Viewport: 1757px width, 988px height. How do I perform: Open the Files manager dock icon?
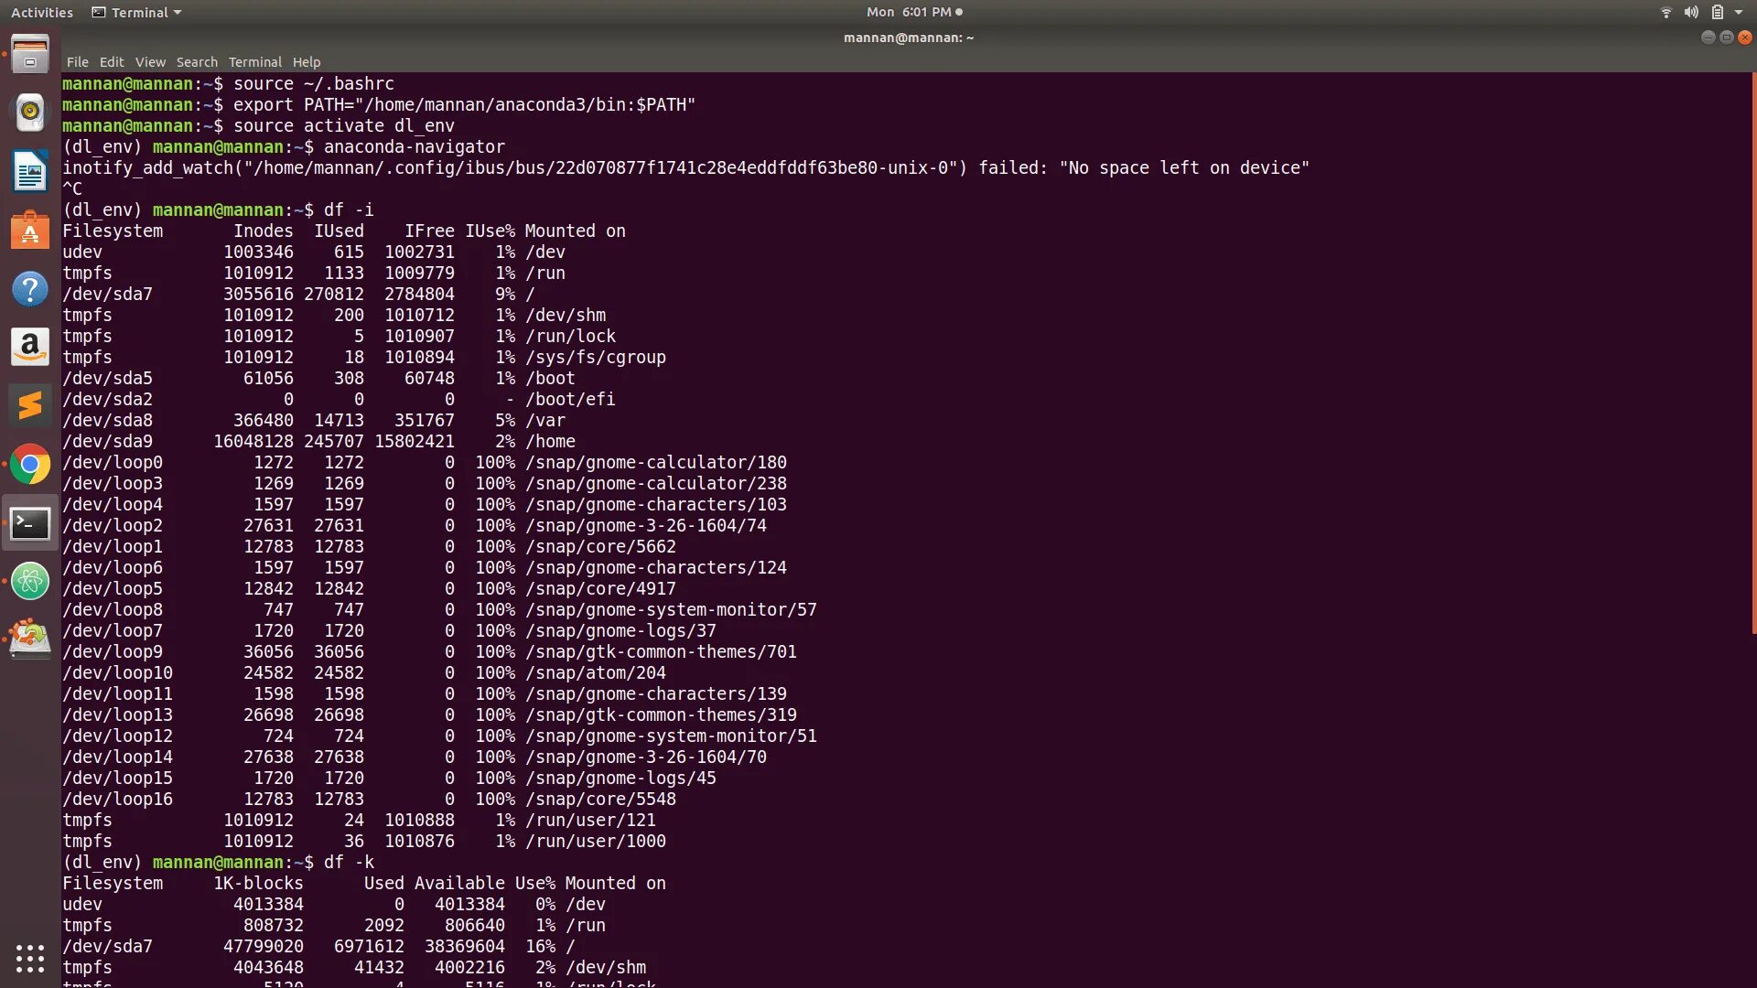pos(30,55)
